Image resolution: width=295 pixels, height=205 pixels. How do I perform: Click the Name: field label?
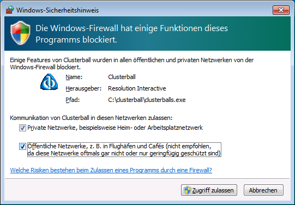[74, 77]
